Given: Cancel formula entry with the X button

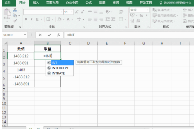Looking at the screenshot, I should point(40,35).
